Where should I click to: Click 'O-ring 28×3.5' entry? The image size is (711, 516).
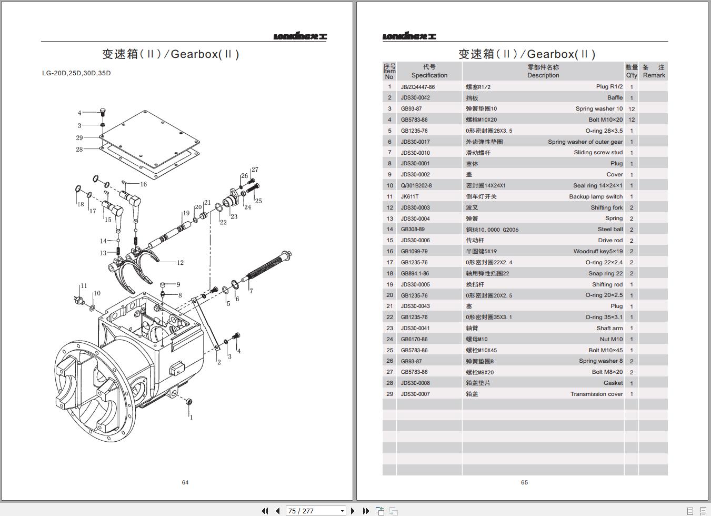tap(604, 131)
